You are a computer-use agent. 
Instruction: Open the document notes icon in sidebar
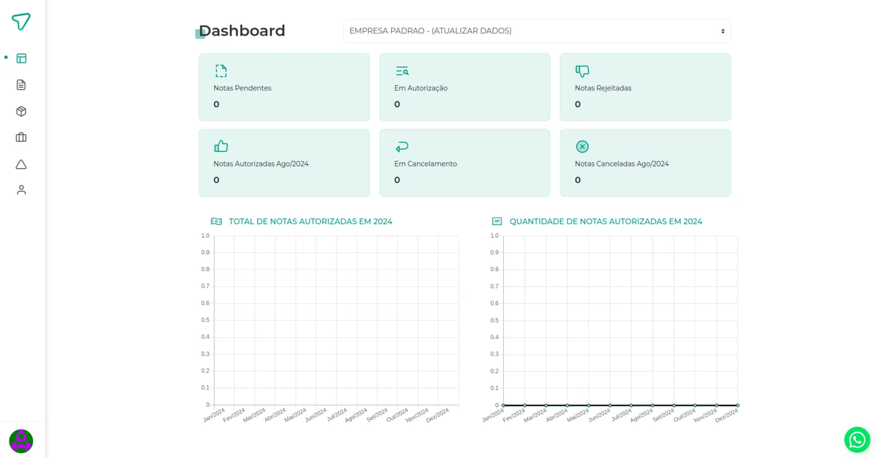pos(21,85)
